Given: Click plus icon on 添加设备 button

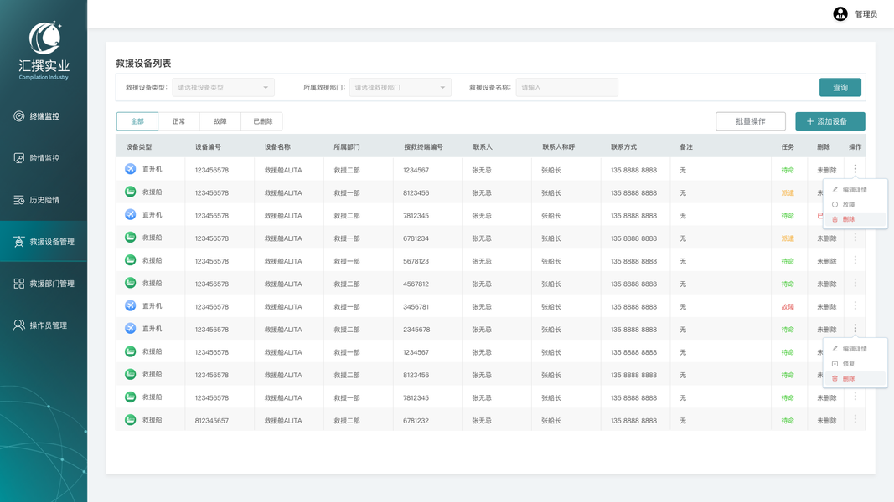Looking at the screenshot, I should pyautogui.click(x=809, y=121).
